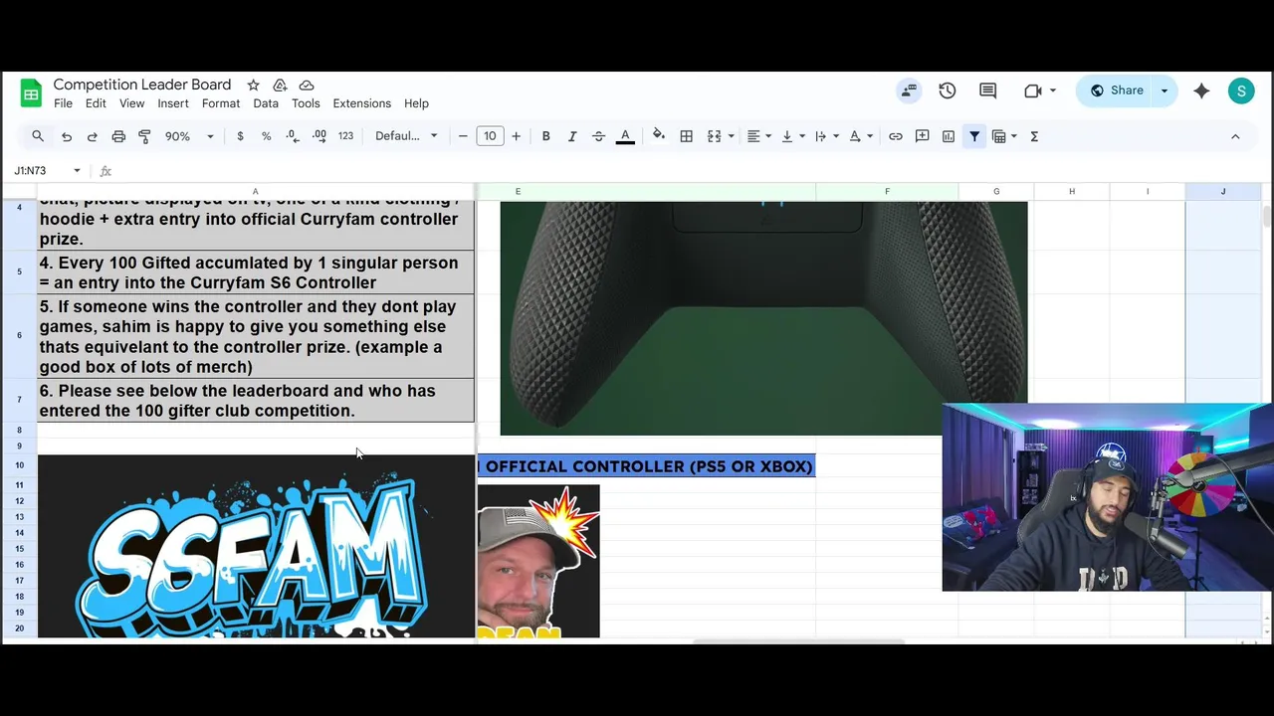The width and height of the screenshot is (1274, 716).
Task: Check the cloud save status icon
Action: click(x=307, y=86)
